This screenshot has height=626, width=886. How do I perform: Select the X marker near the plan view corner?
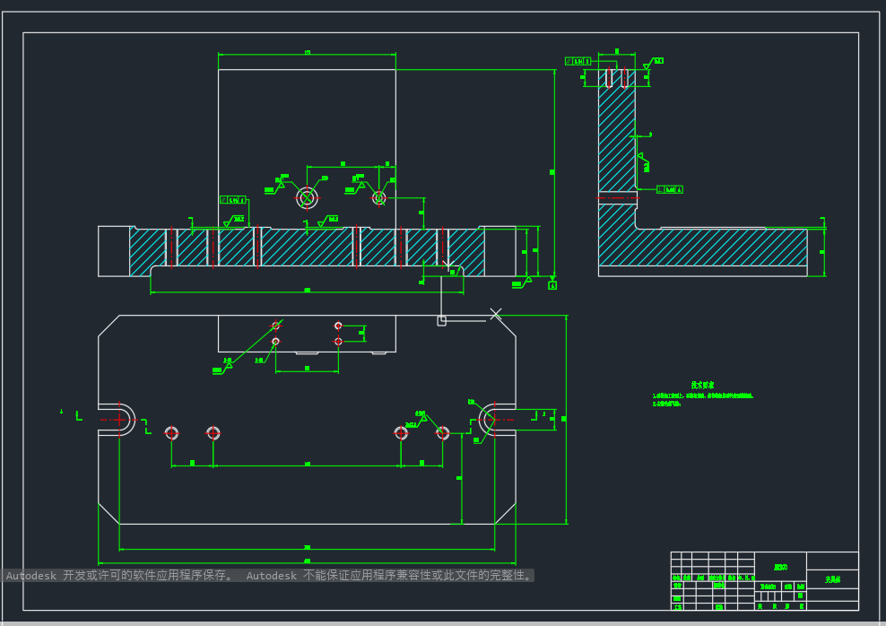pyautogui.click(x=496, y=314)
